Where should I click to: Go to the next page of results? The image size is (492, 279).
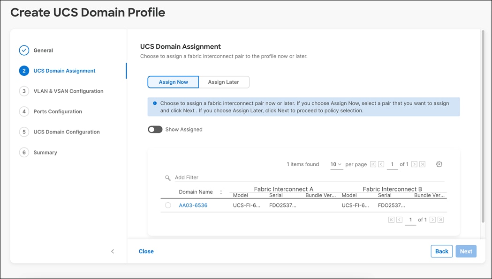pyautogui.click(x=415, y=164)
